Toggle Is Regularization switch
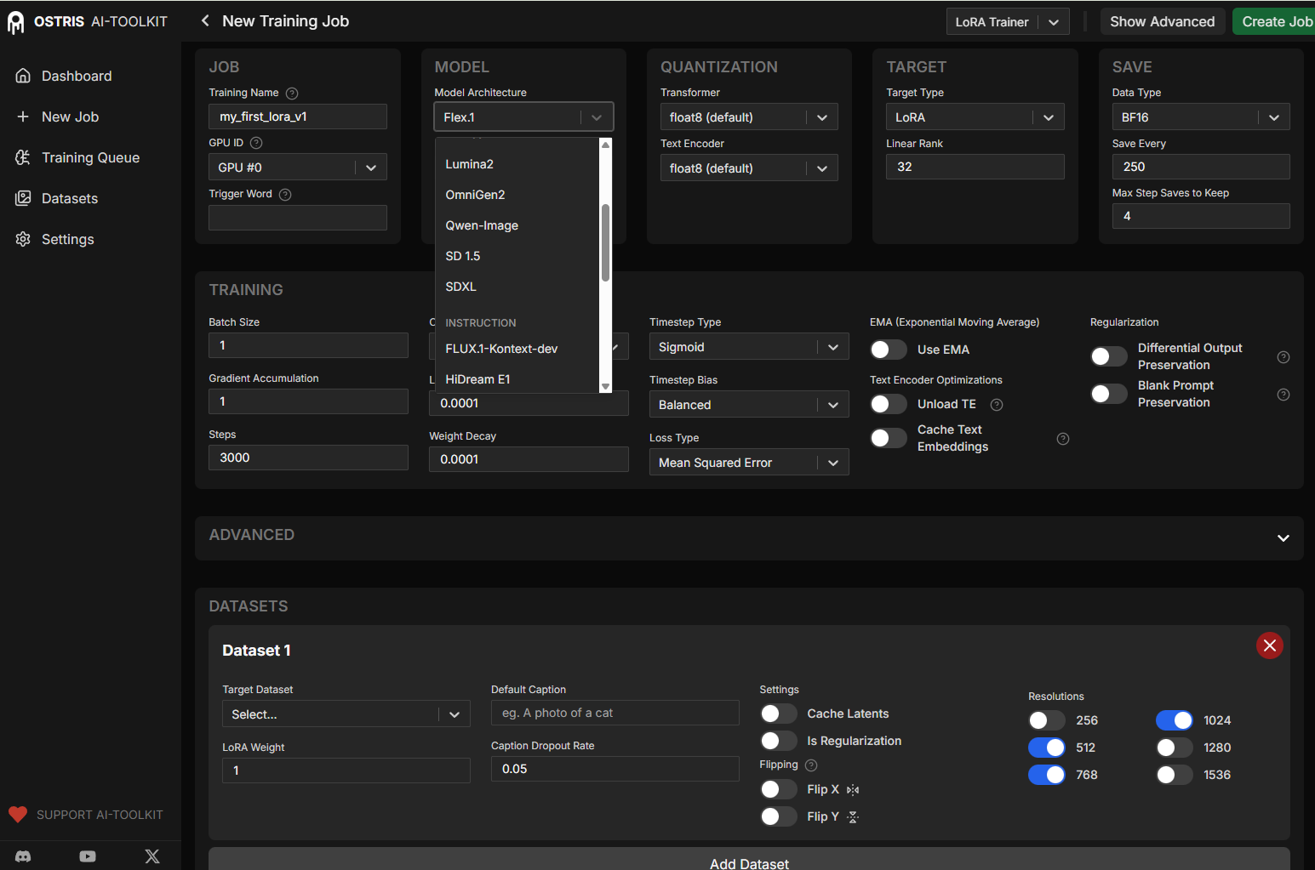 (779, 741)
